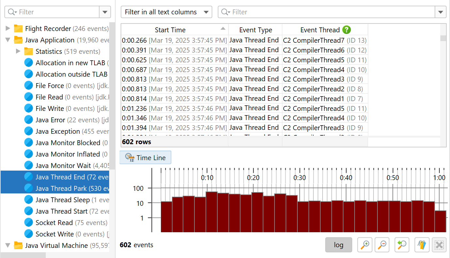This screenshot has height=258, width=450.
Task: Click the '602 rows' table footer text
Action: pyautogui.click(x=137, y=142)
